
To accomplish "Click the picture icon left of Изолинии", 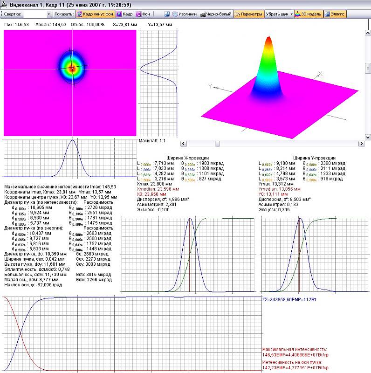I will (x=167, y=14).
